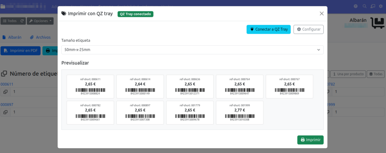Close the Imprimir con QZ tray dialog
Viewport: 386px width, 153px height.
(322, 14)
